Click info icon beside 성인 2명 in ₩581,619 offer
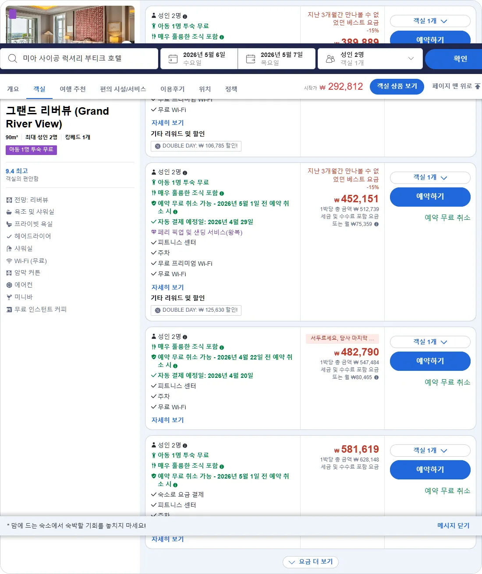The width and height of the screenshot is (482, 574). [x=185, y=446]
